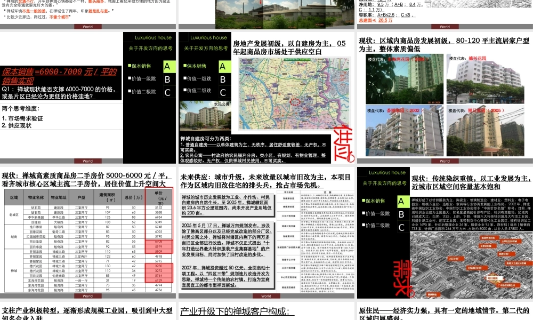Click the 2. 供应现状 item

pos(17,125)
